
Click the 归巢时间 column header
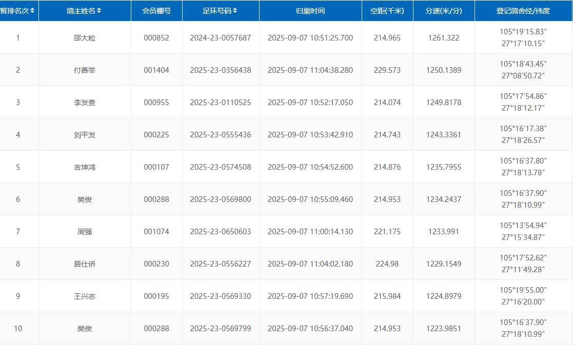[310, 11]
